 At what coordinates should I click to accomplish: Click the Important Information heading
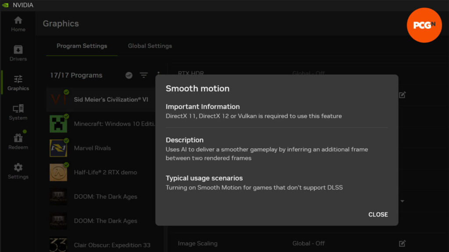[x=203, y=107]
